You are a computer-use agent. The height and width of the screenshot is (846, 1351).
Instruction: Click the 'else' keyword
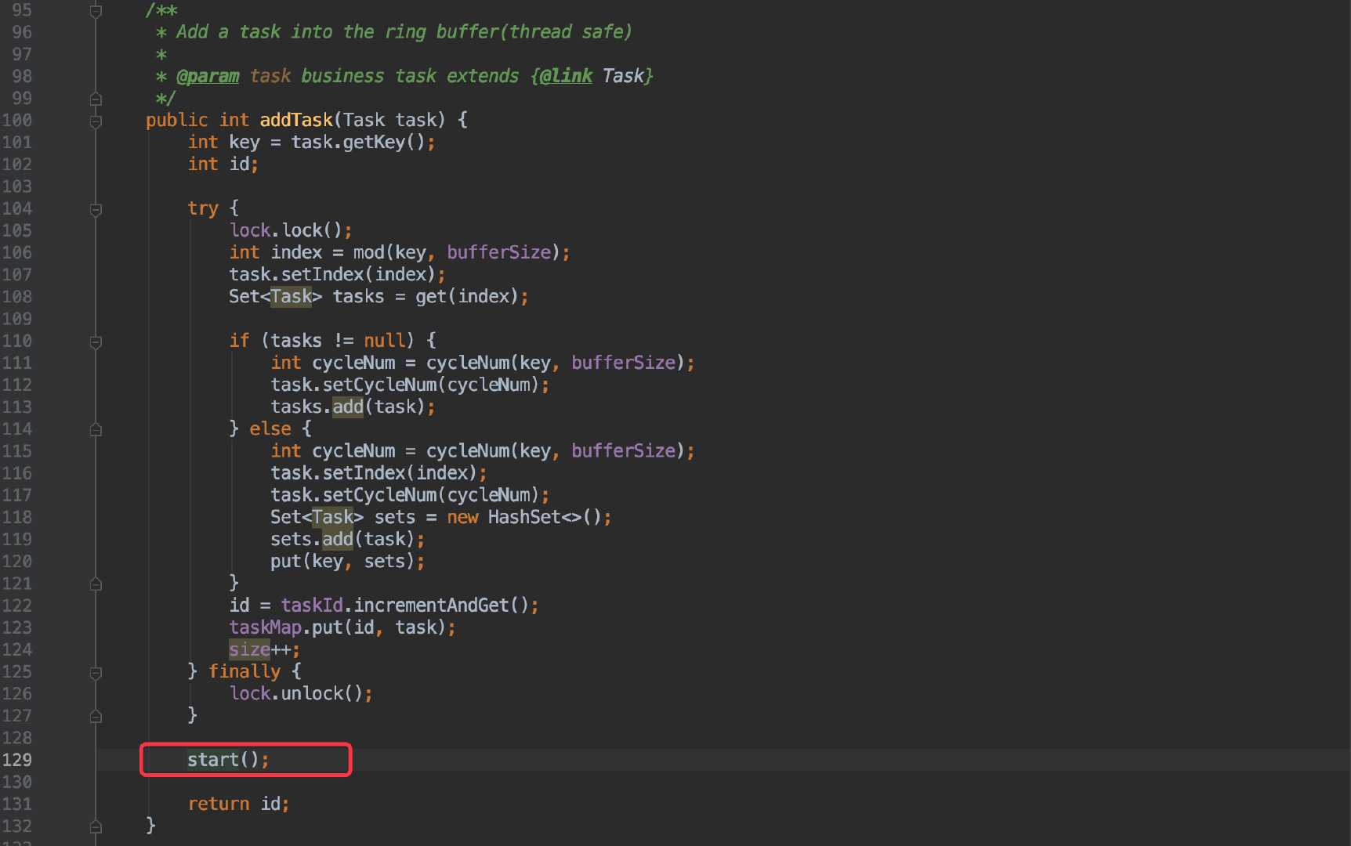pyautogui.click(x=270, y=428)
